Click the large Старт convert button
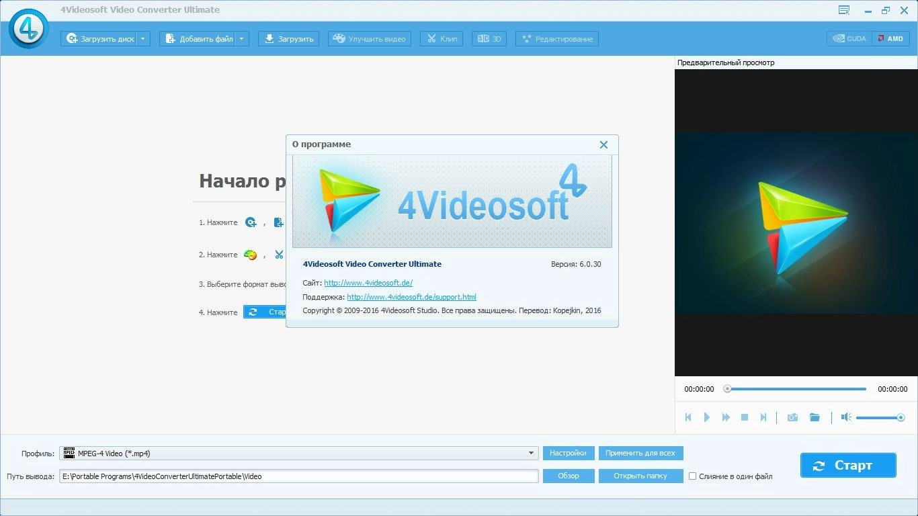This screenshot has height=516, width=918. tap(848, 466)
